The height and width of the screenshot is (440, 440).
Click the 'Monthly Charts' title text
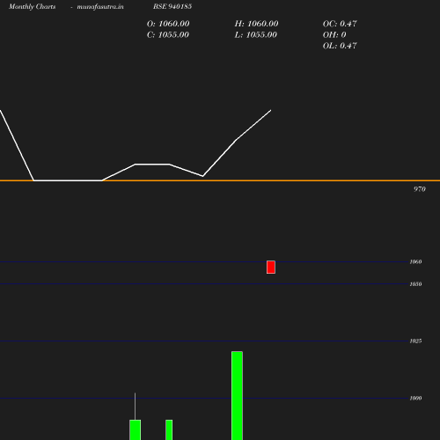(x=32, y=7)
